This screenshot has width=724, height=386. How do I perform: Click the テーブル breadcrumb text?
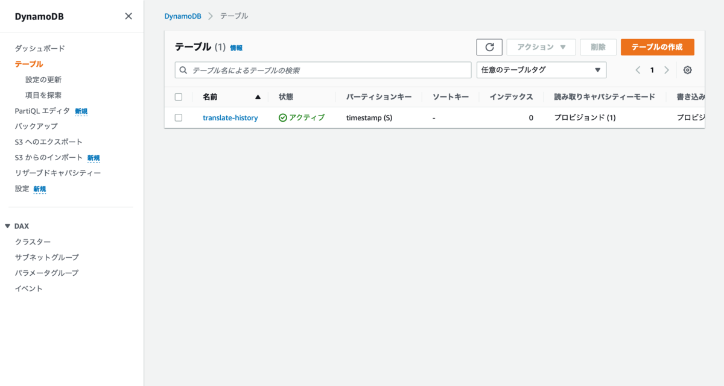click(234, 16)
